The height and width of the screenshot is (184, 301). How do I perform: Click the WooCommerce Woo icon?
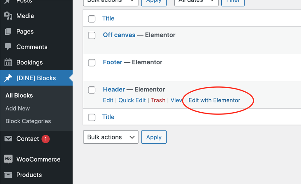[8, 159]
